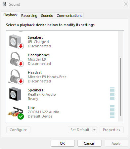130x149 pixels.
Task: Click the 'Ready' status text
Action: click(33, 99)
